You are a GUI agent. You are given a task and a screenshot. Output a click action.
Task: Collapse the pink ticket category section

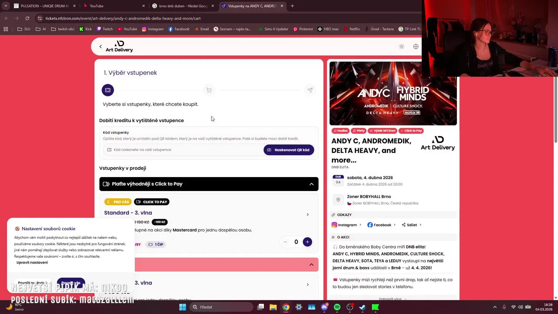(x=311, y=265)
